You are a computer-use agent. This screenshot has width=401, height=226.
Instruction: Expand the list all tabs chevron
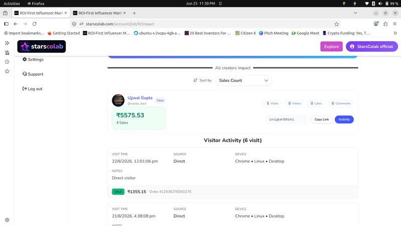point(355,13)
